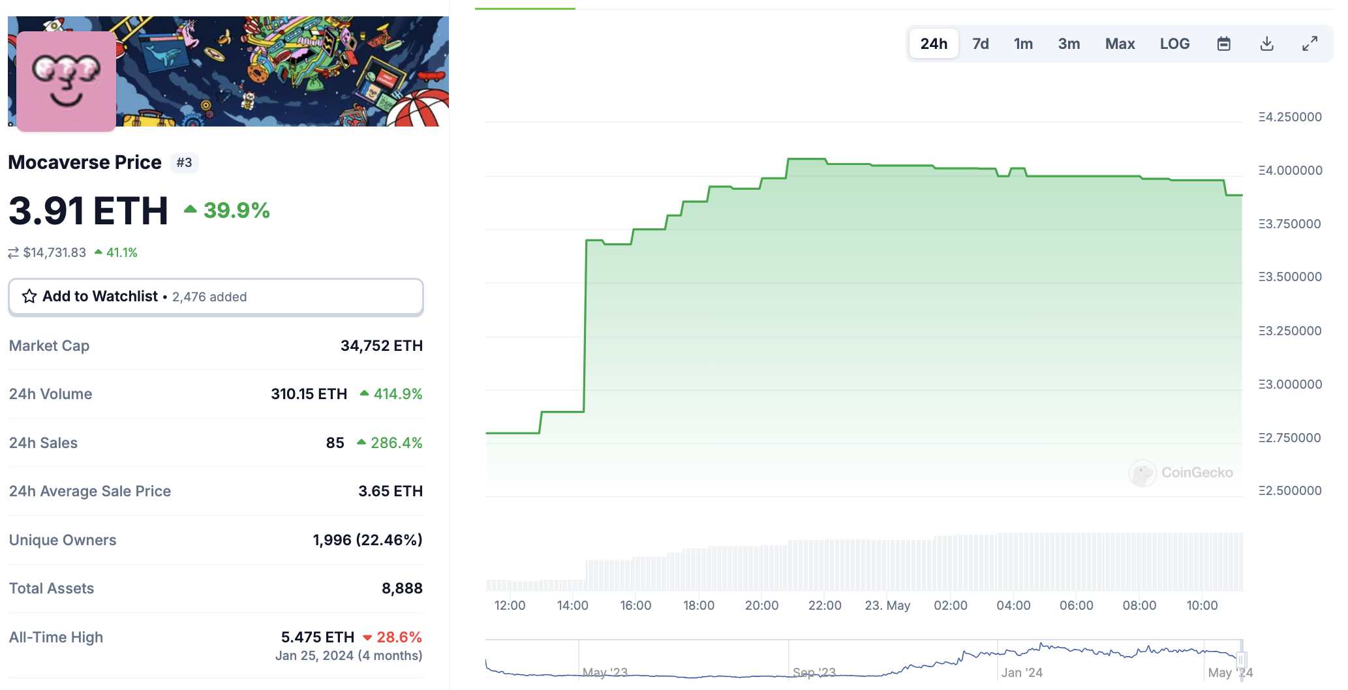Toggle LOG scale on chart
This screenshot has height=690, width=1348.
(x=1174, y=44)
